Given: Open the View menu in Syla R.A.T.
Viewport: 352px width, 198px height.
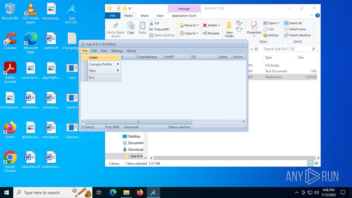Looking at the screenshot, I should click(x=104, y=51).
